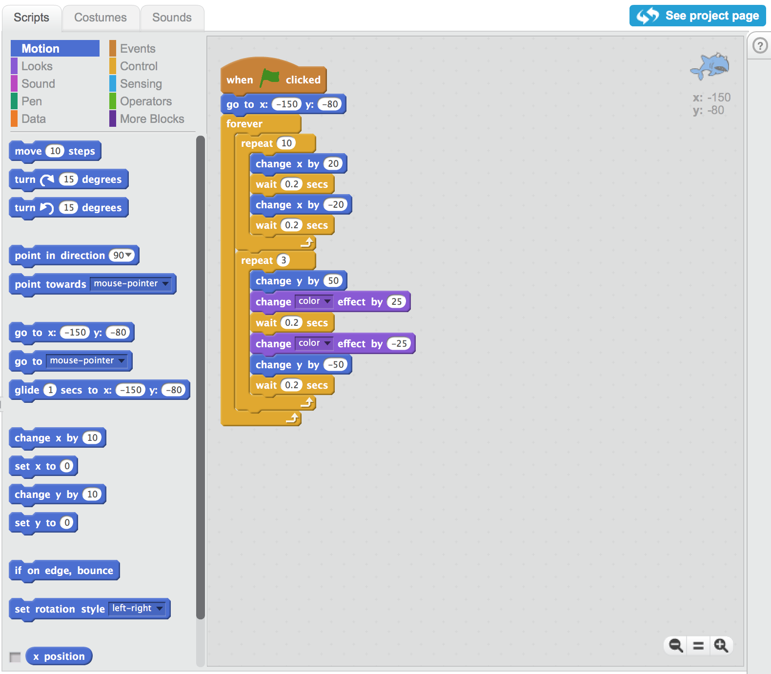This screenshot has height=674, width=771.
Task: Select the Pen block category
Action: point(32,101)
